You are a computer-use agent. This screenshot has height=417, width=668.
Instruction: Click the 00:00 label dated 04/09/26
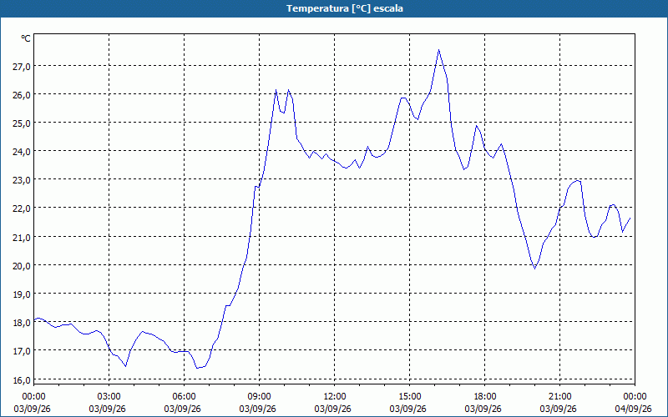[x=635, y=397]
